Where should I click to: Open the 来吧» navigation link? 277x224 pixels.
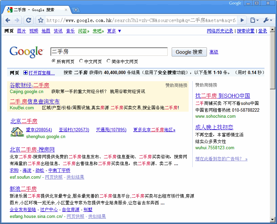tap(98, 31)
